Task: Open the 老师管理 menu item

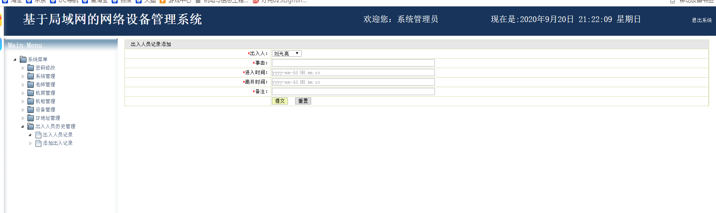Action: (45, 84)
